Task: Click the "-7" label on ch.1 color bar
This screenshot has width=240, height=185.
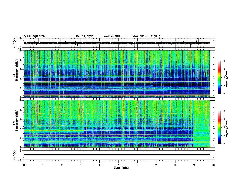Action: (x=223, y=94)
